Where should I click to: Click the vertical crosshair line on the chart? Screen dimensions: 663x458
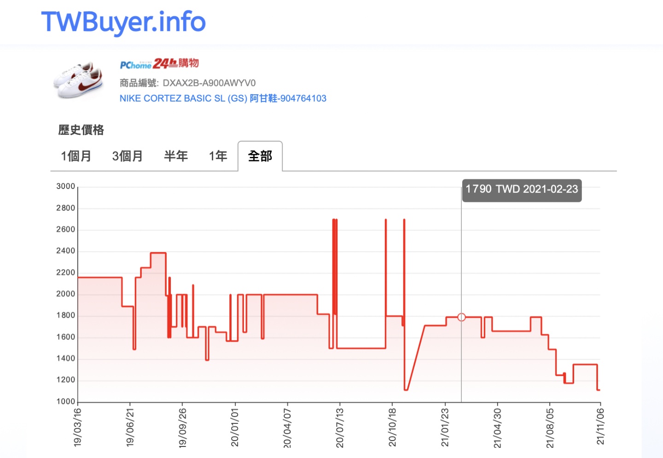point(461,258)
